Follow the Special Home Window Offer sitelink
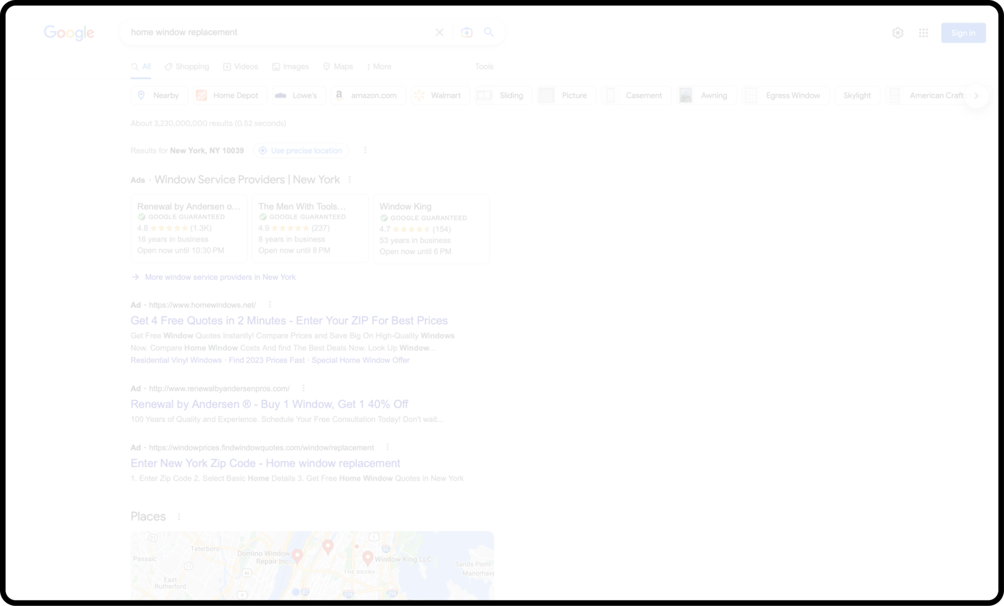Image resolution: width=1004 pixels, height=606 pixels. pyautogui.click(x=360, y=360)
